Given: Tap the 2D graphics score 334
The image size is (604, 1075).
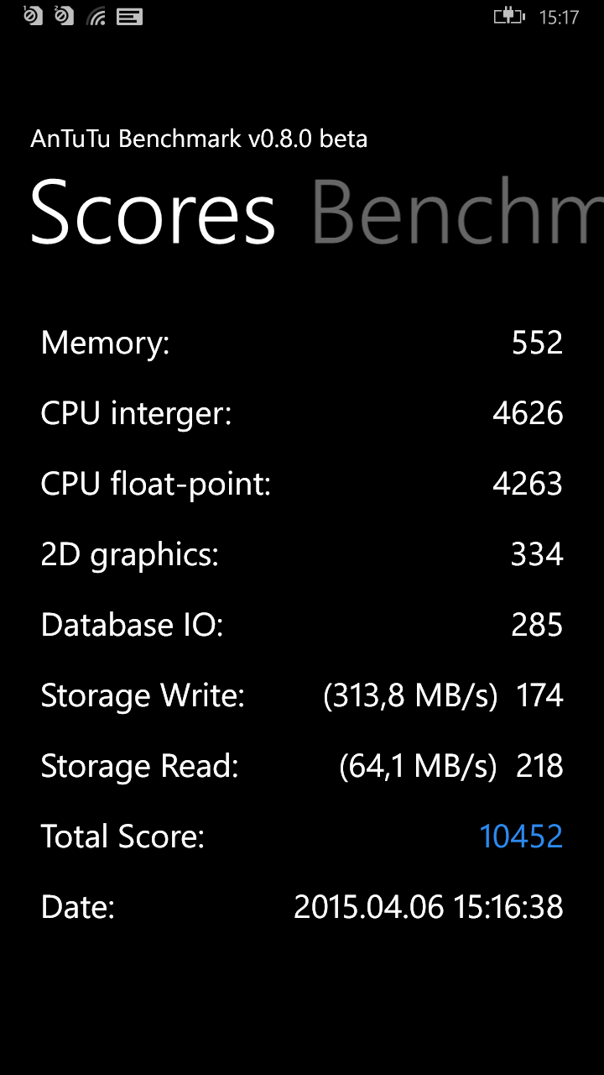Looking at the screenshot, I should 537,554.
